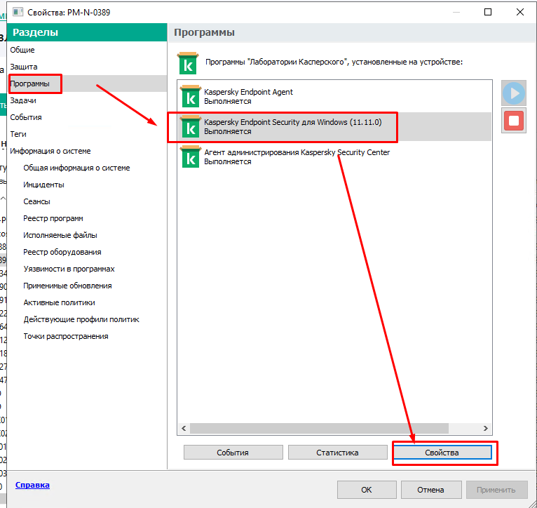Viewport: 537px width, 508px height.
Task: Open the Задачи section
Action: point(23,100)
